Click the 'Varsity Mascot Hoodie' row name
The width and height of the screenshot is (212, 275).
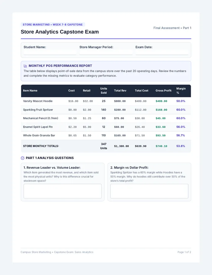38,101
